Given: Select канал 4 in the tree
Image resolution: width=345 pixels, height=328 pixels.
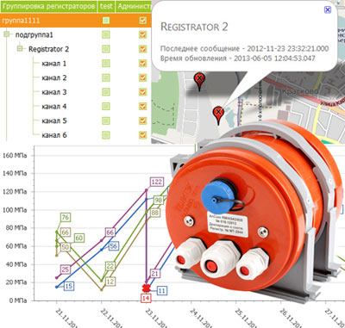Looking at the screenshot, I should click(x=54, y=107).
